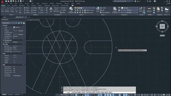Click the Match Properties icon
This screenshot has height=96, width=171.
tap(115, 10)
